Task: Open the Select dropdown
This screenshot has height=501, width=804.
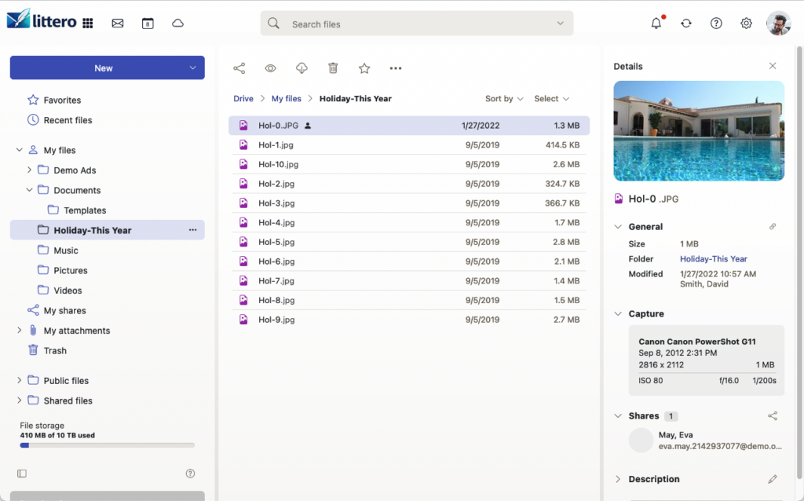Action: [x=551, y=99]
